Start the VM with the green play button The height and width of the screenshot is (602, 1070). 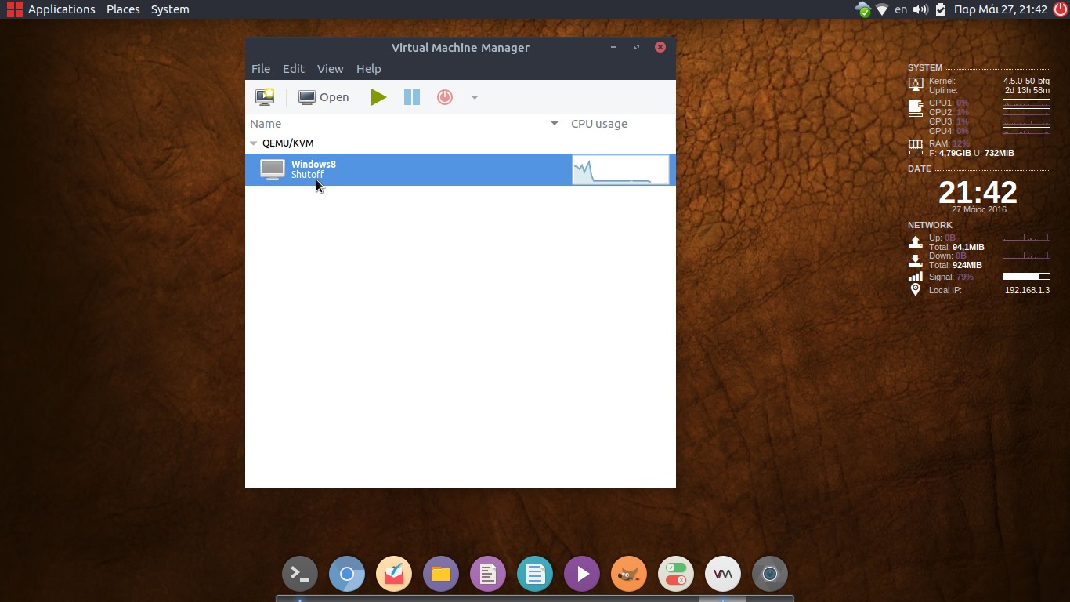[378, 97]
